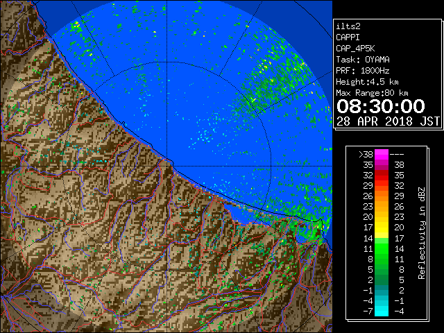Select the '28 APR 2018 JST' date
This screenshot has width=444, height=333.
pyautogui.click(x=388, y=121)
